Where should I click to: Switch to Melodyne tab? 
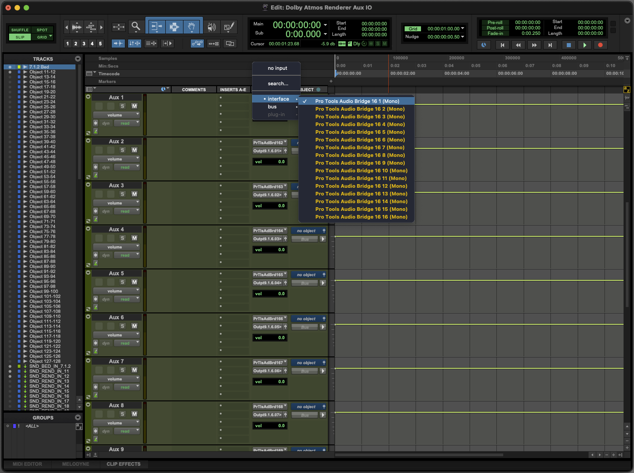click(x=75, y=464)
